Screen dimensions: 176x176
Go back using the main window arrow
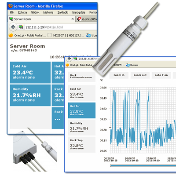click(13, 27)
